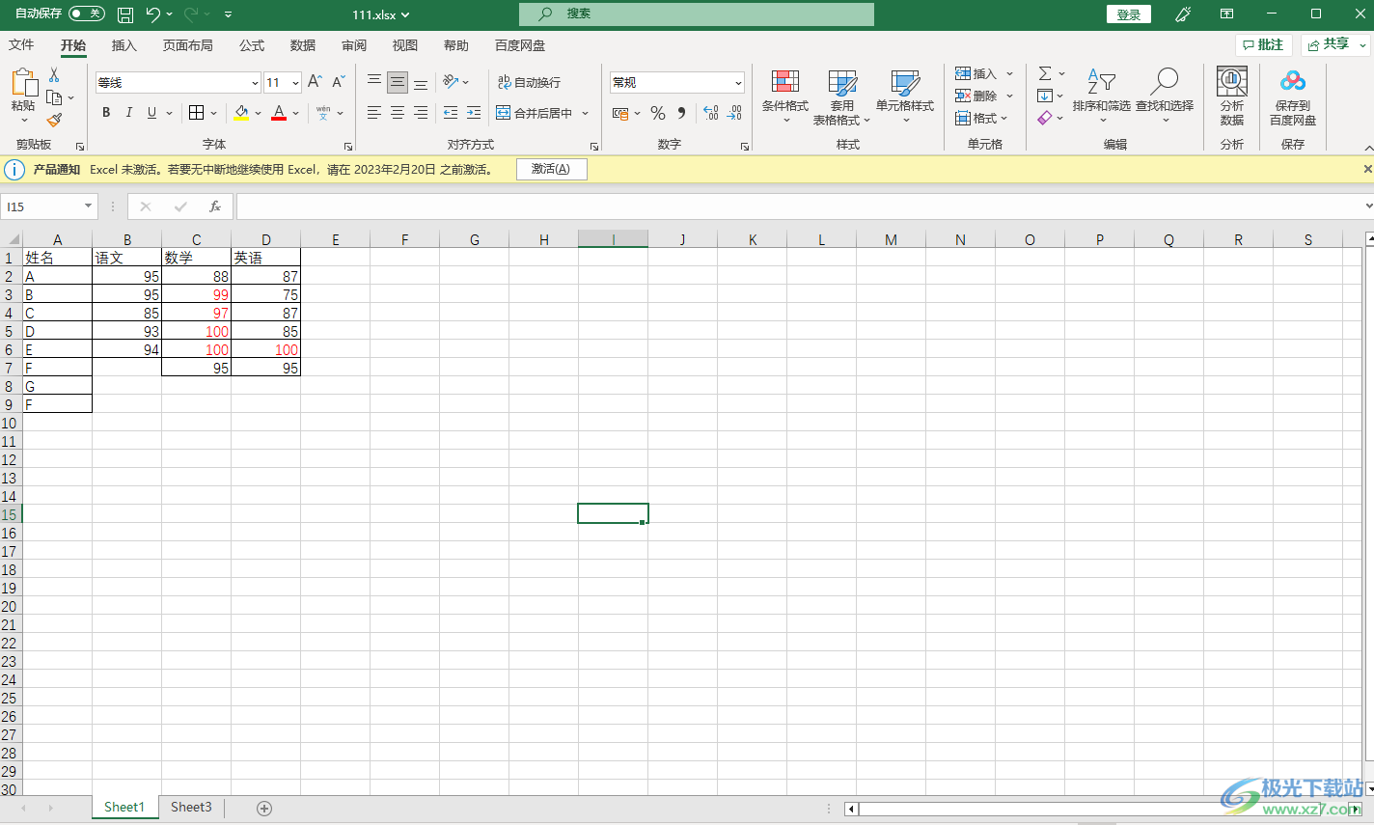Open Sort and Filter (排序和筛选)

(x=1101, y=96)
